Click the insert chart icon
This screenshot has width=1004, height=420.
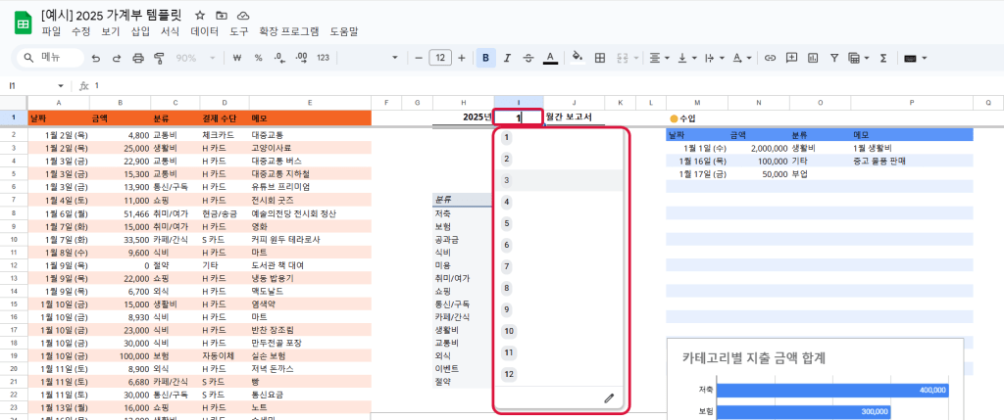tap(812, 58)
